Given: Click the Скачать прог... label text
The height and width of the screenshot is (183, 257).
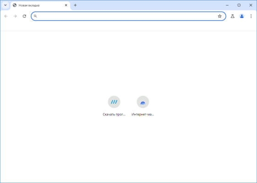Looking at the screenshot, I should [x=114, y=114].
